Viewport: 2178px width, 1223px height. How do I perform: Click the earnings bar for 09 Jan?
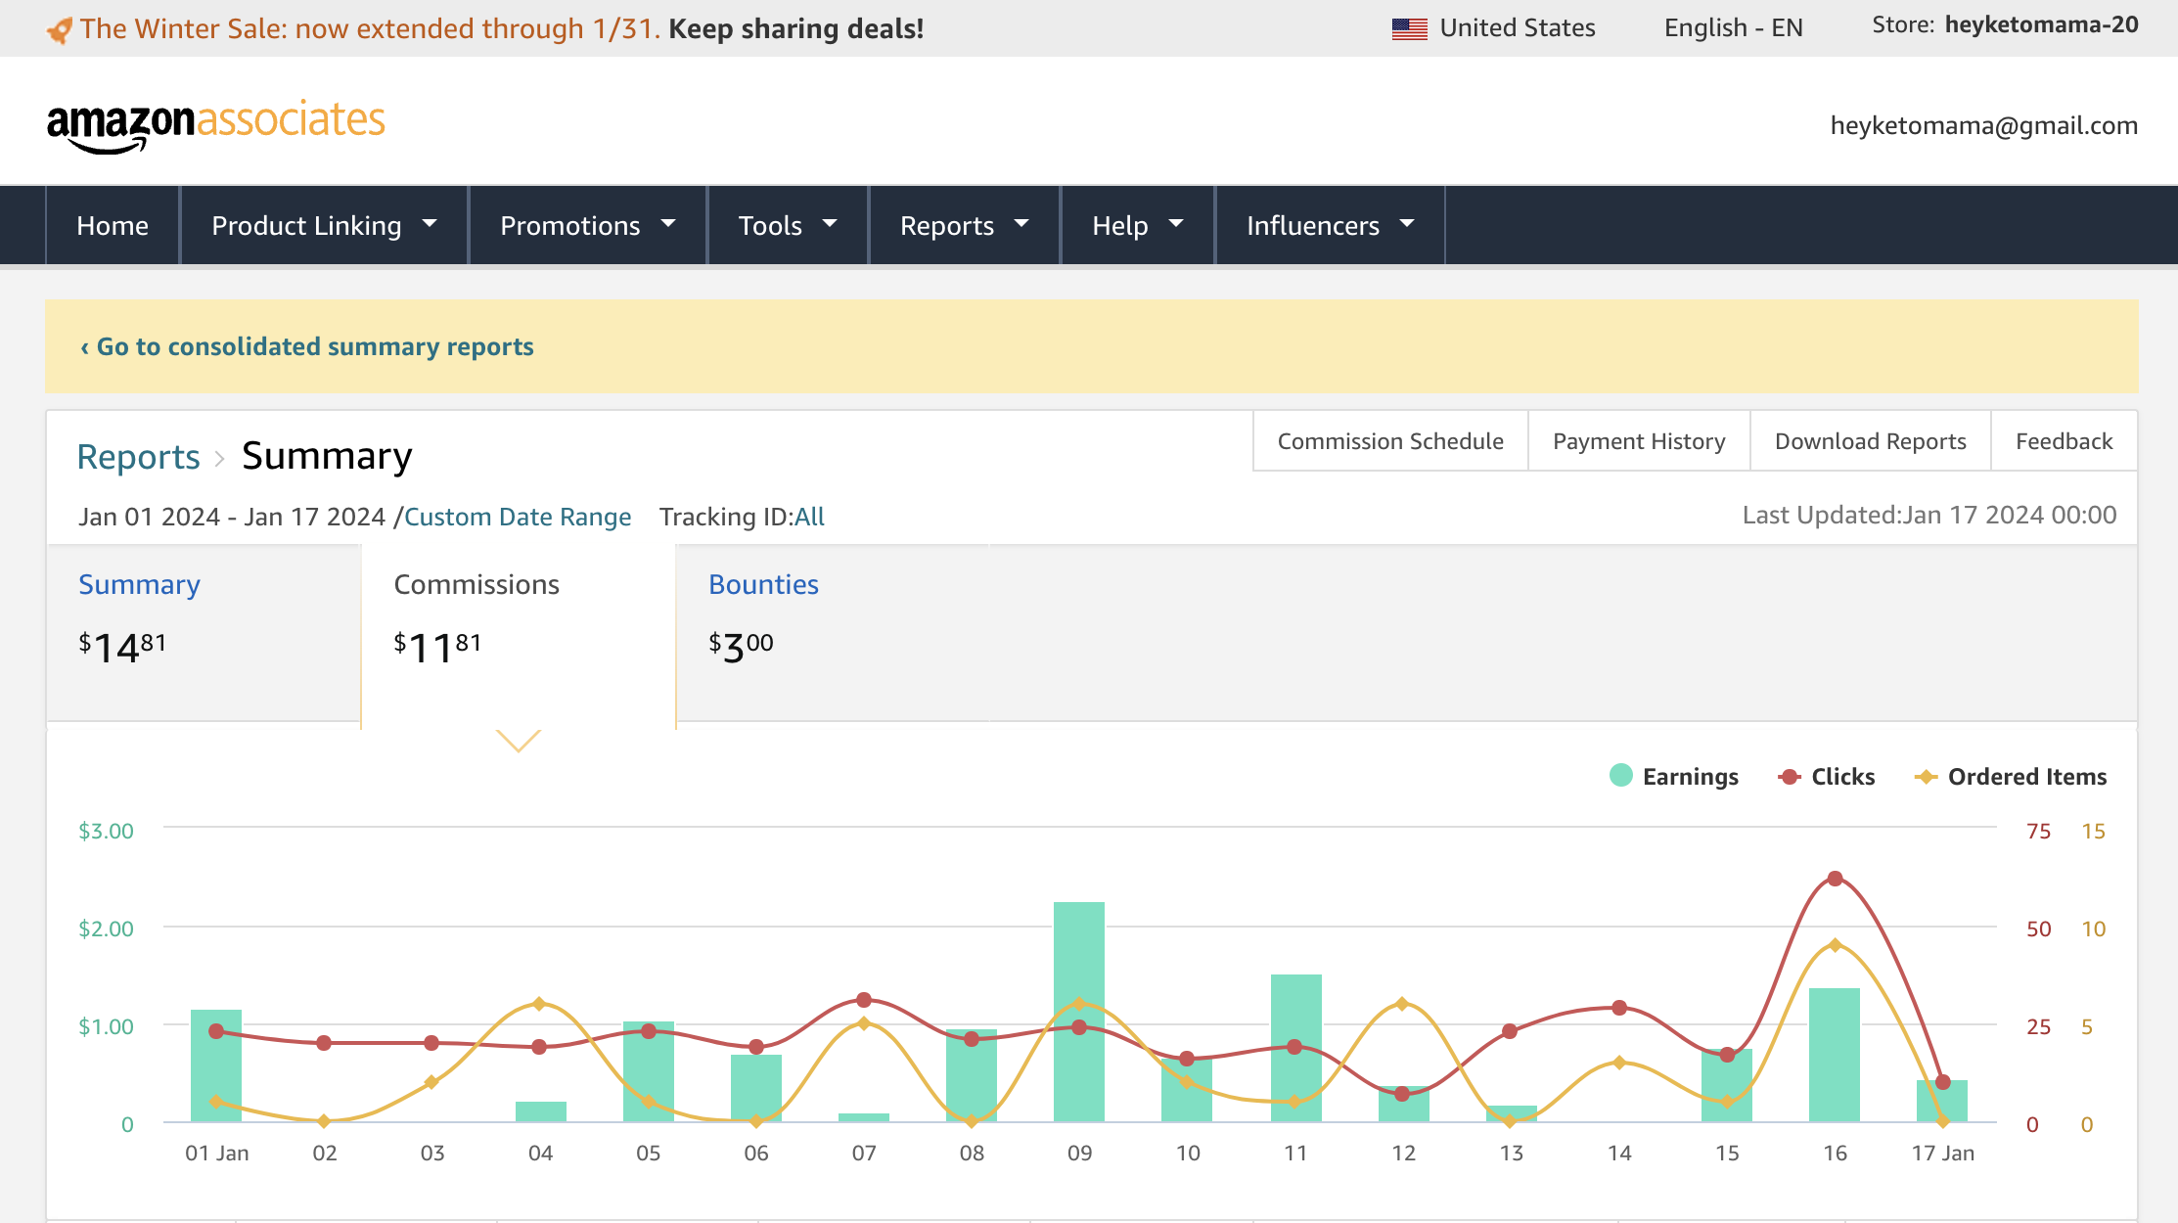[x=1079, y=1012]
